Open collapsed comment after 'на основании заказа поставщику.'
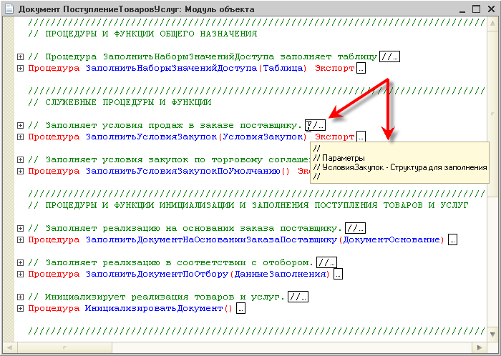 (x=355, y=229)
